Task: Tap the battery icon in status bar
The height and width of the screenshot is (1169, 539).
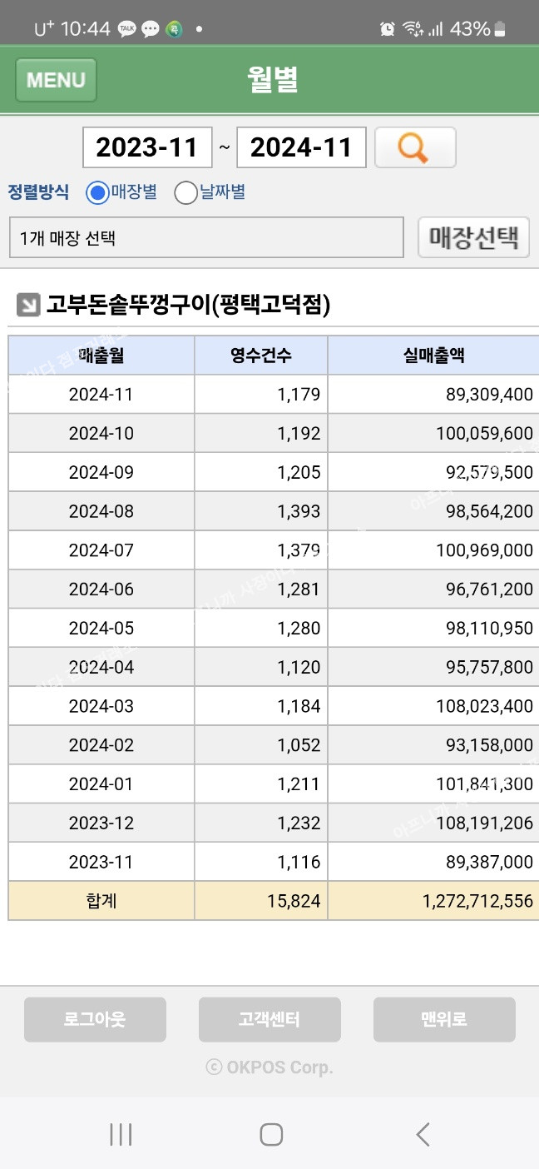Action: click(x=499, y=29)
